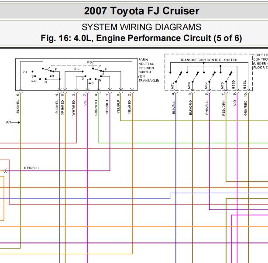Click the 'MT4' terminal label
The width and height of the screenshot is (268, 263).
189,85
